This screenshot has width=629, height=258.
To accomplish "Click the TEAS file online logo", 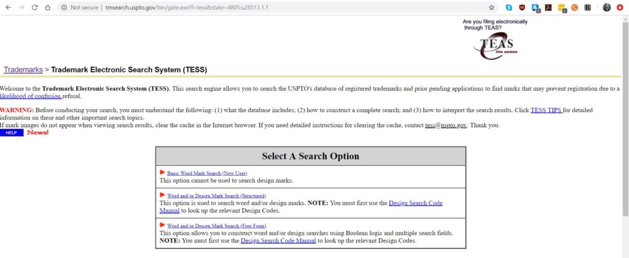I will [x=496, y=47].
